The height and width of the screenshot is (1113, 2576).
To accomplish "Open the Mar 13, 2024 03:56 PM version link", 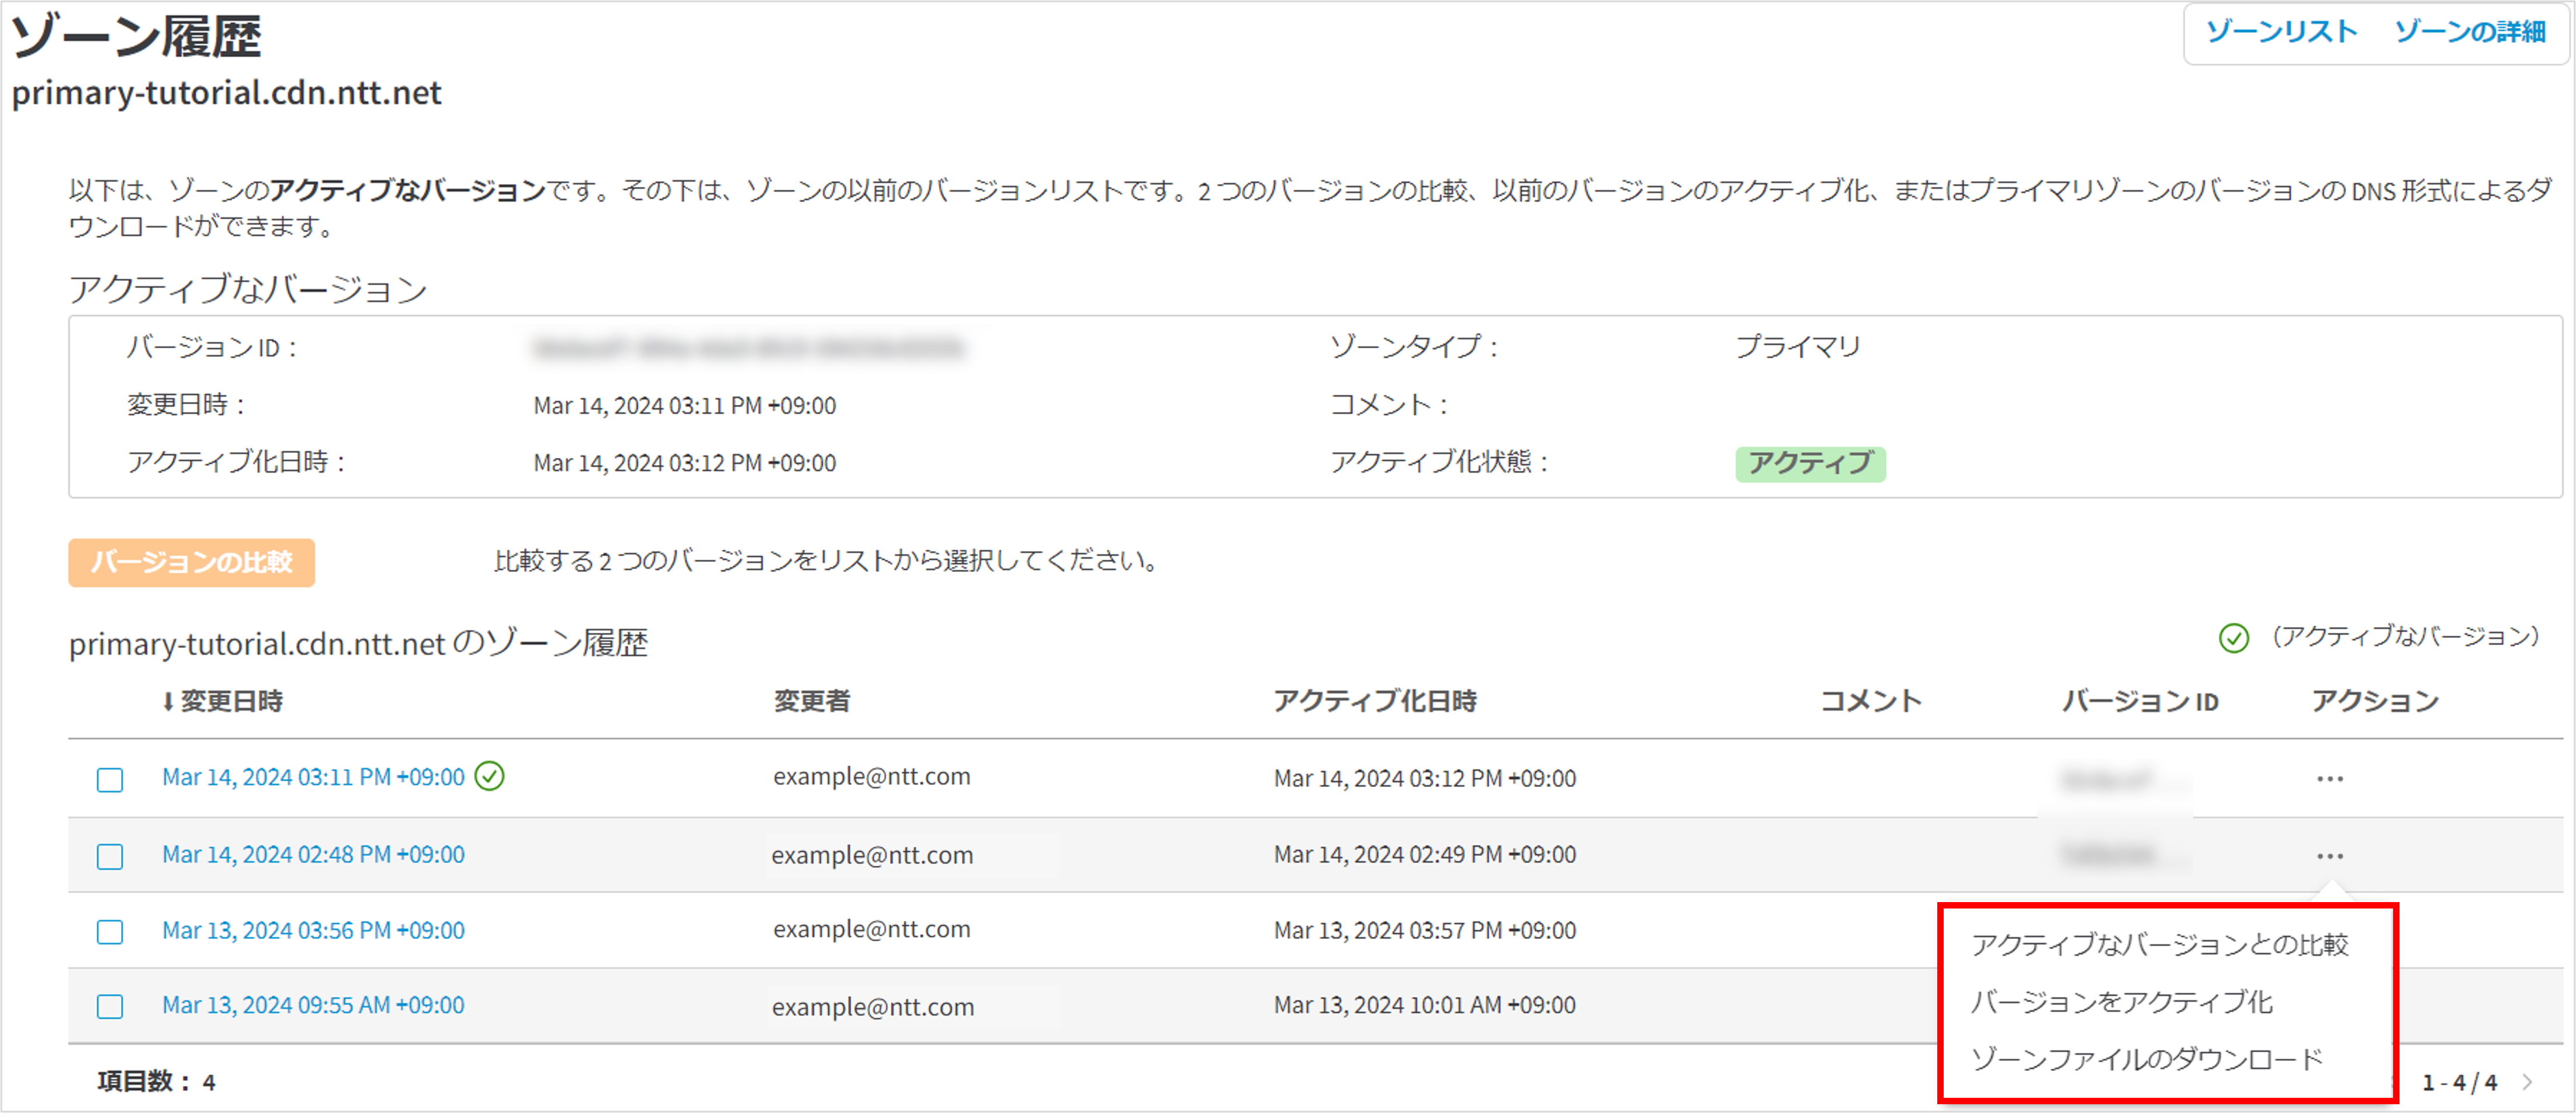I will [313, 931].
